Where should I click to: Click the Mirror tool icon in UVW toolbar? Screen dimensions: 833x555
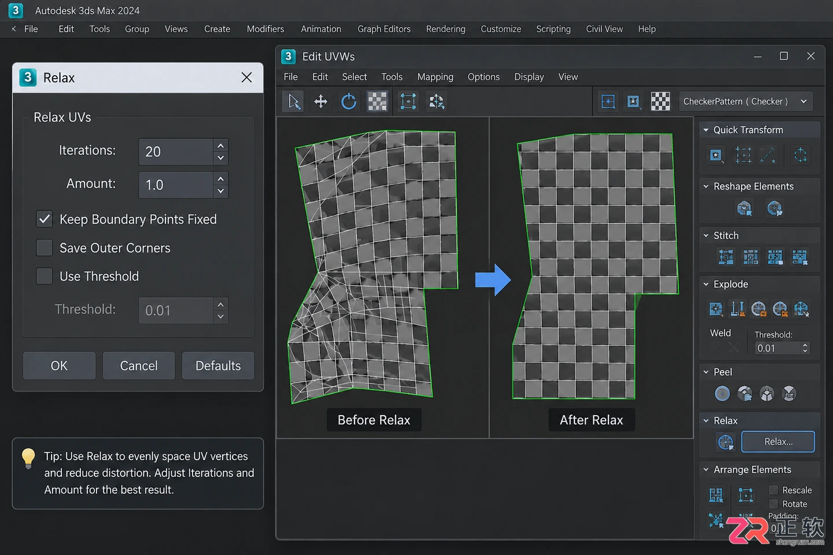pos(437,102)
